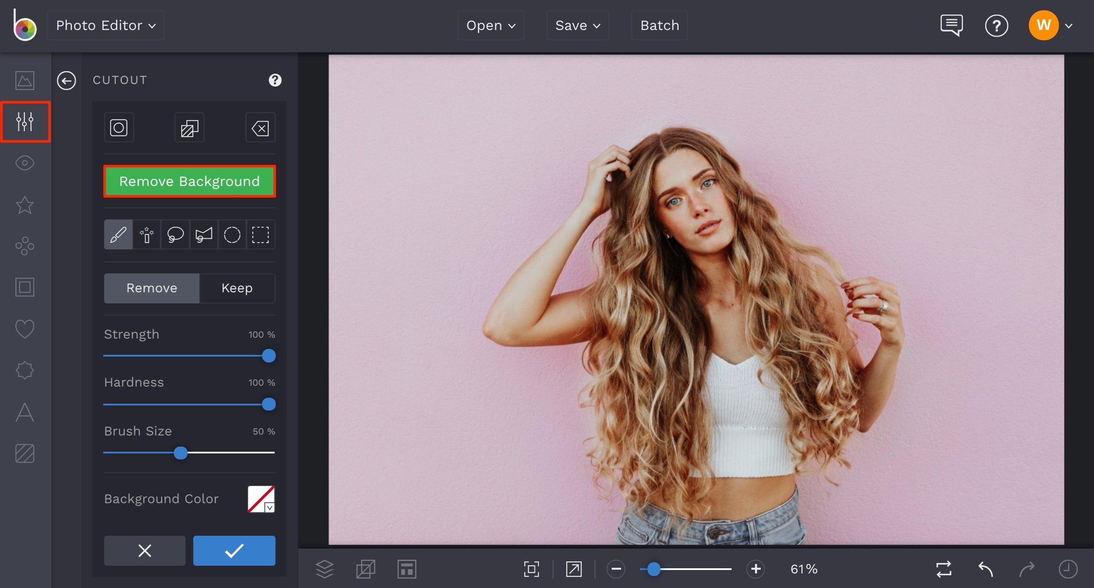Open the Open file menu

(x=490, y=25)
